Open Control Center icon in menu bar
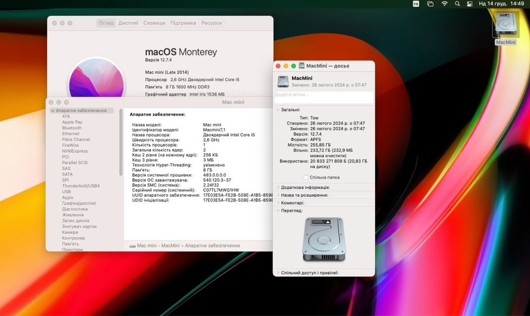 tap(470, 4)
